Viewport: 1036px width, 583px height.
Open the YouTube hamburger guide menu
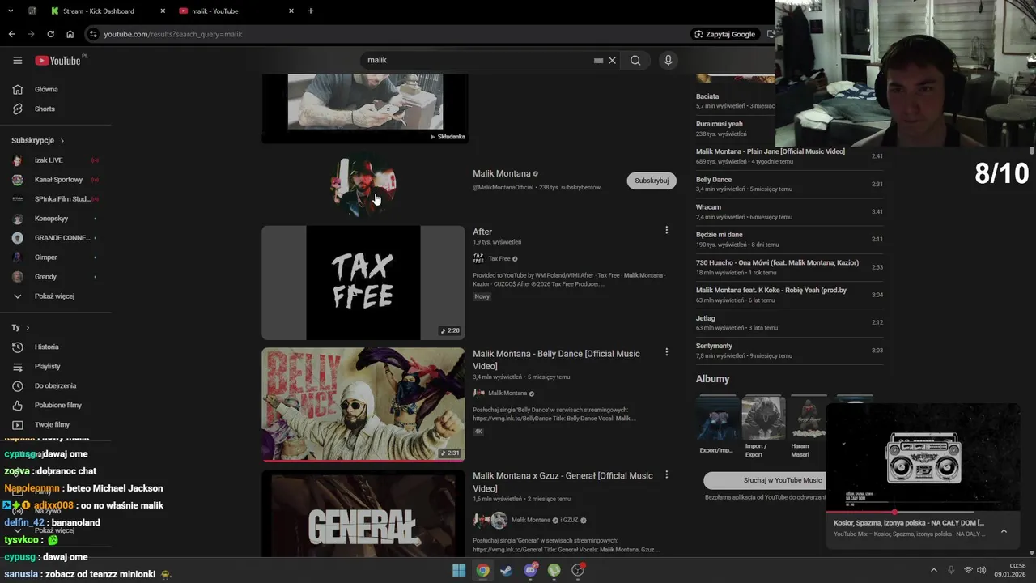tap(18, 60)
